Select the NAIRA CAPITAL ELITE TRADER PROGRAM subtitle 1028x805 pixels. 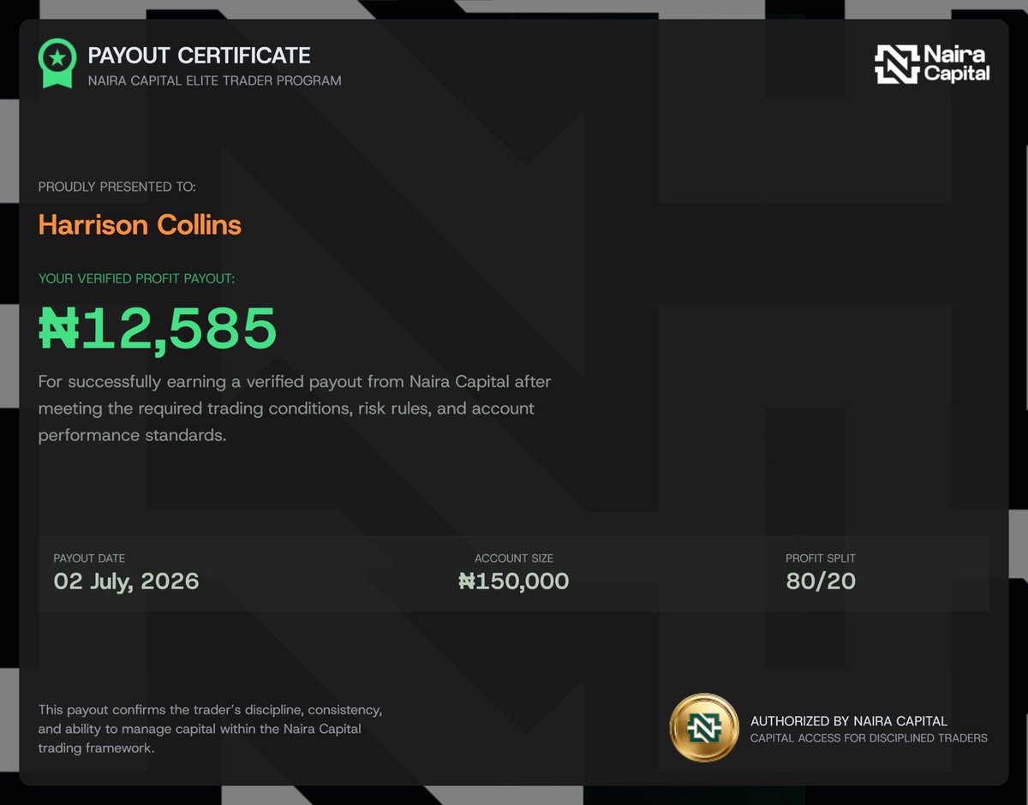coord(215,80)
